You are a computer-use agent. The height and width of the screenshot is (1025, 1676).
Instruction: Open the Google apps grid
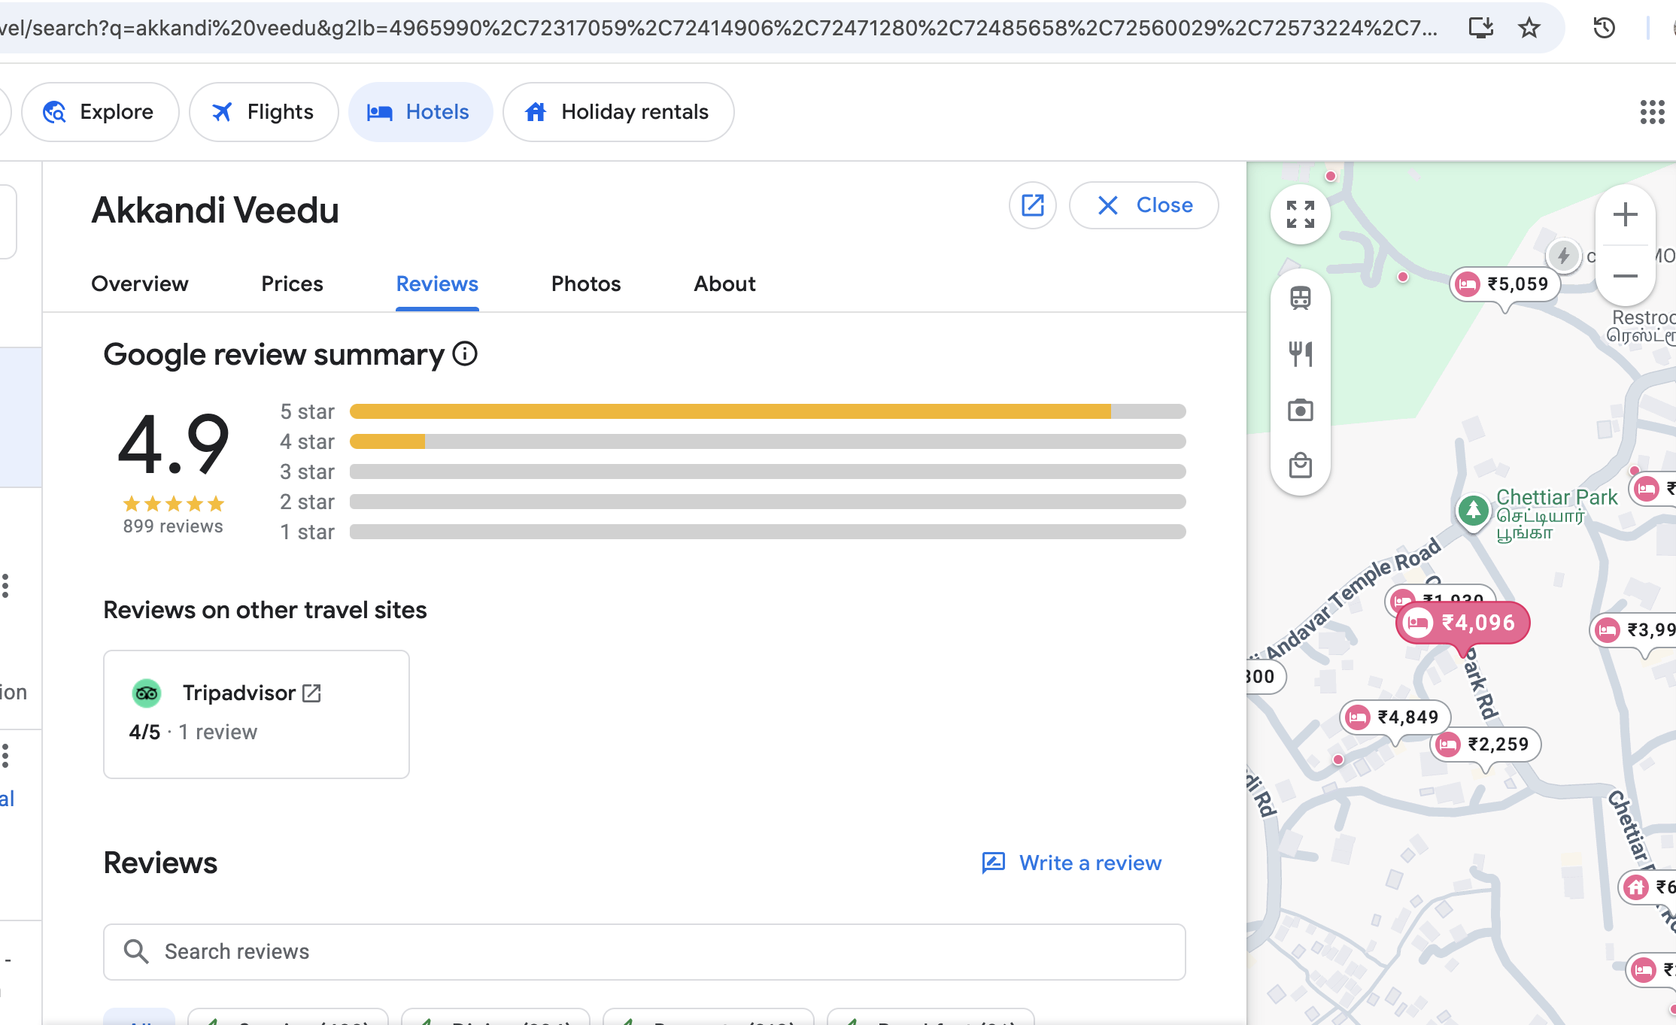1652,112
